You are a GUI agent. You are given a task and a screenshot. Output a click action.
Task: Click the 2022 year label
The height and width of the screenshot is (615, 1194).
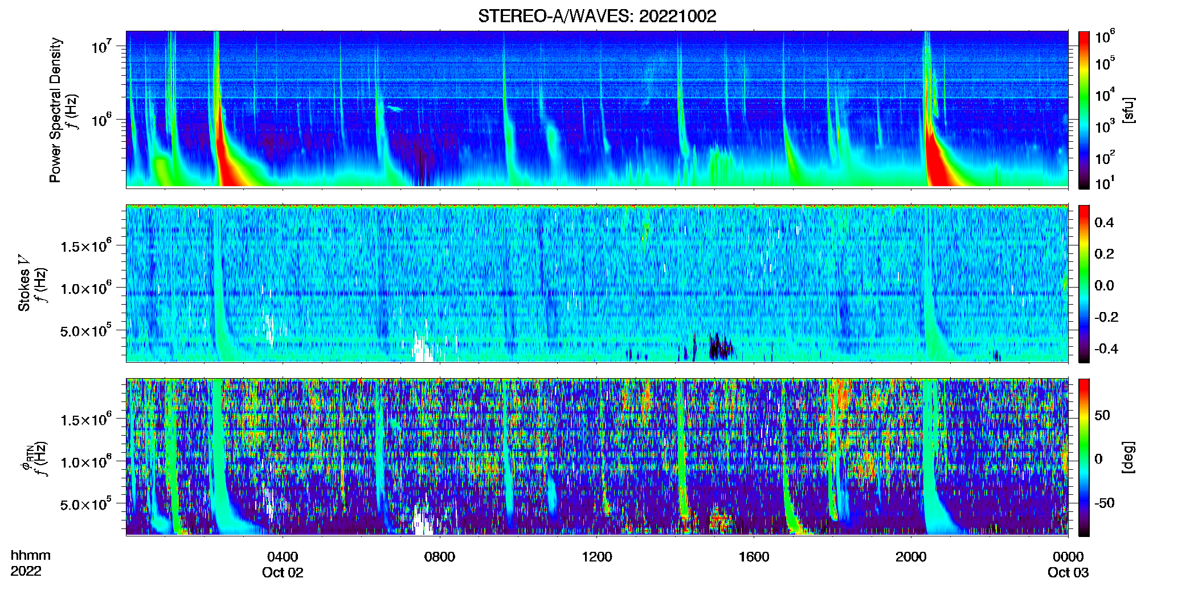[26, 571]
